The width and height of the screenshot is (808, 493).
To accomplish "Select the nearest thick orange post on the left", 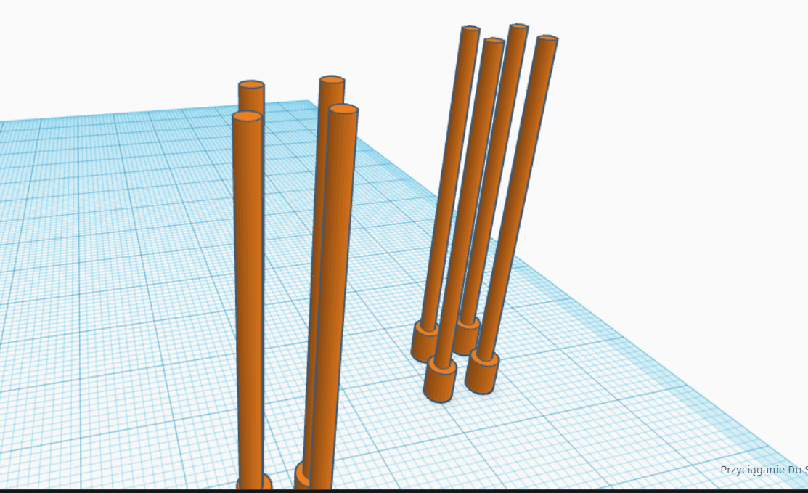I will point(248,299).
